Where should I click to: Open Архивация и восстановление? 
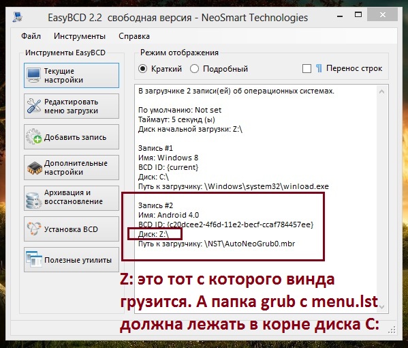click(x=72, y=198)
